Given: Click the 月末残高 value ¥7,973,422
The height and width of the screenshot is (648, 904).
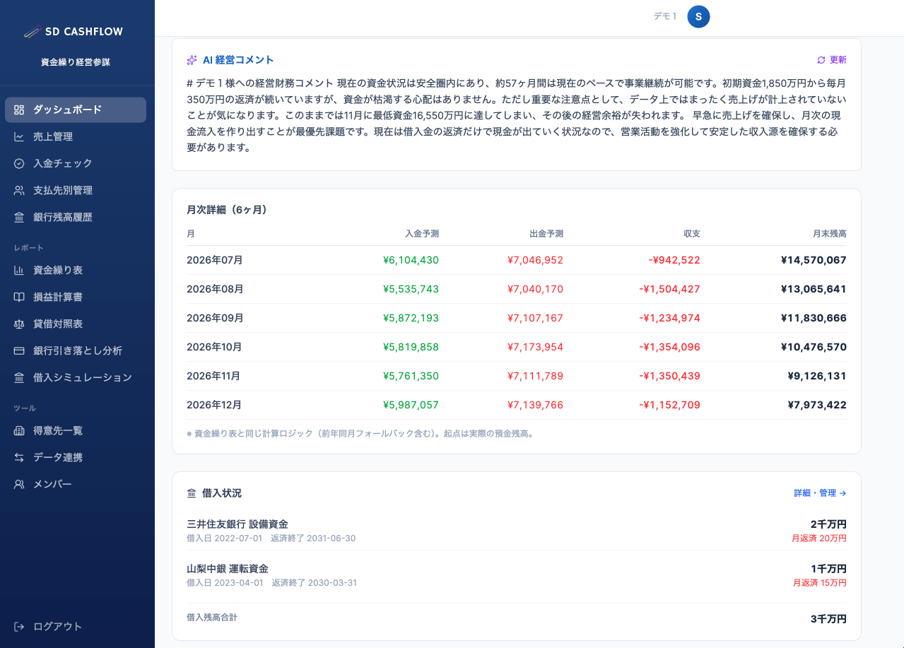Looking at the screenshot, I should [x=817, y=405].
